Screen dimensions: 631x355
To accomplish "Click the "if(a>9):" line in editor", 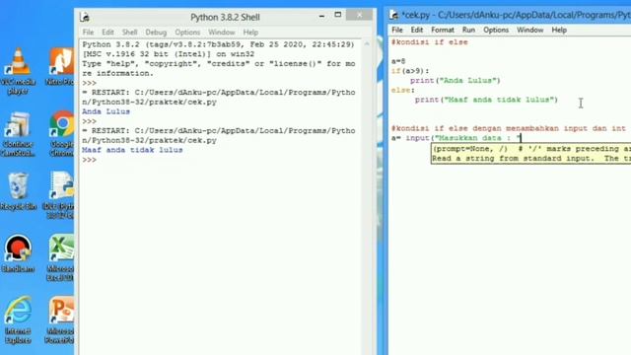I will click(410, 71).
